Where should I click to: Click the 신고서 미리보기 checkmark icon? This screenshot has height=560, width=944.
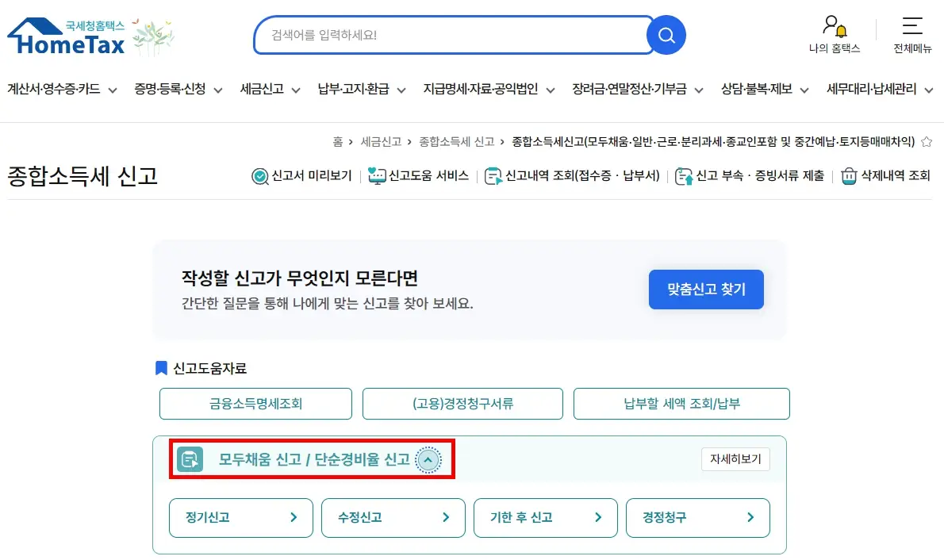click(259, 175)
